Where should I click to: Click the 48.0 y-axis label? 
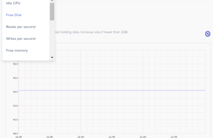coord(15,64)
